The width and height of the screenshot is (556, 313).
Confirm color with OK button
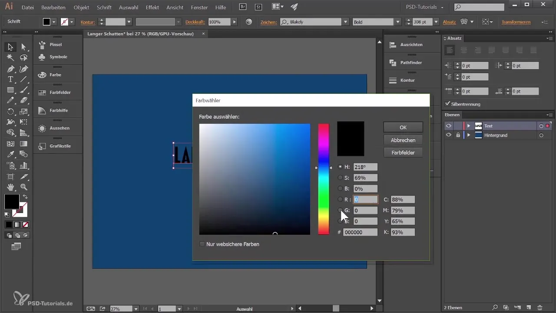tap(403, 127)
